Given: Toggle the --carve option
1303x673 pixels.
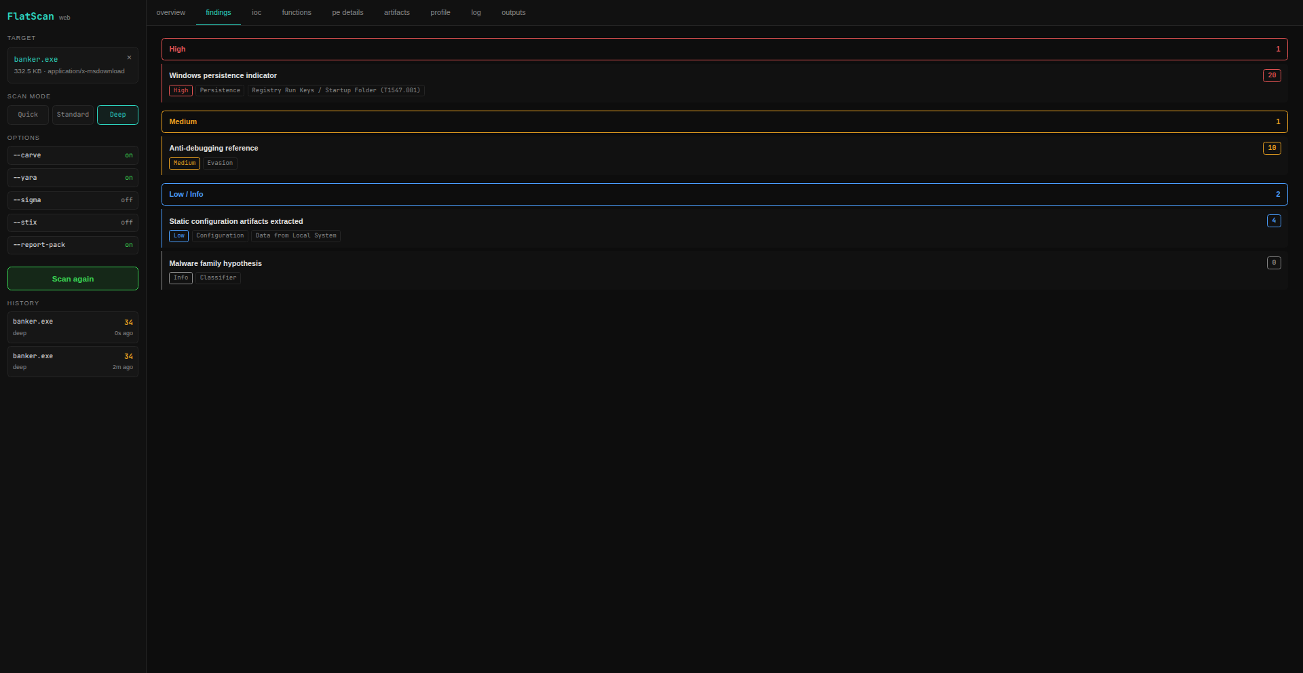Looking at the screenshot, I should click(x=73, y=155).
